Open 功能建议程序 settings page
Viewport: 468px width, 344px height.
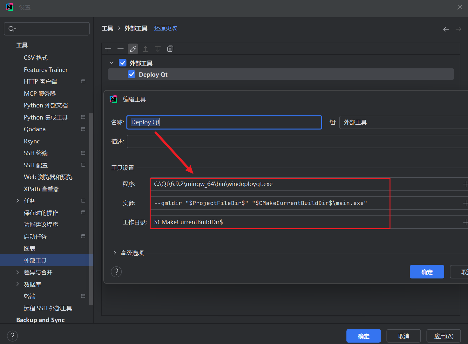click(x=41, y=224)
